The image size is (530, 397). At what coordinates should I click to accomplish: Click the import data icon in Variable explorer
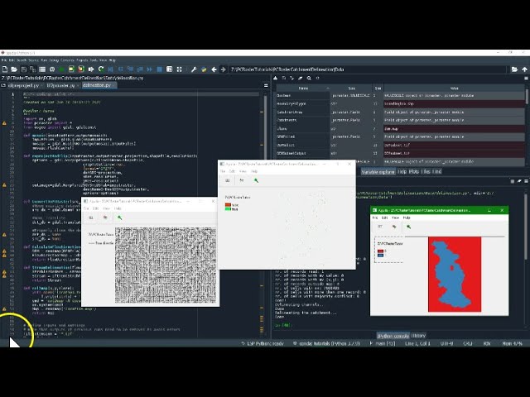(x=276, y=78)
